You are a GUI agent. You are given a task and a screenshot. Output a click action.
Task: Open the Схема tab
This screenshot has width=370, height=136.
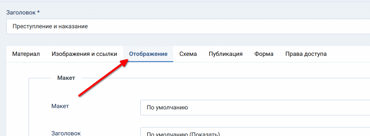[x=188, y=54]
